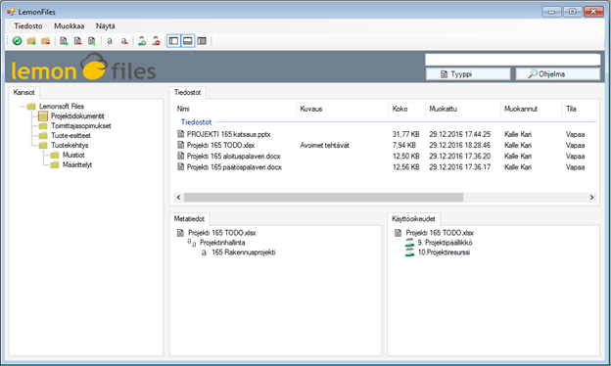Click the Tuotekehitys folder icon

coord(43,145)
